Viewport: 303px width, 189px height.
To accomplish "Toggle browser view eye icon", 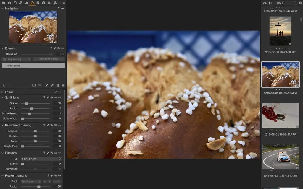I will [265, 3].
